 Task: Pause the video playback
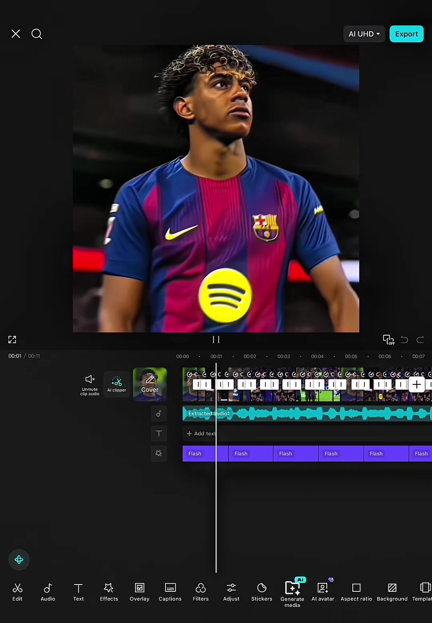(216, 340)
